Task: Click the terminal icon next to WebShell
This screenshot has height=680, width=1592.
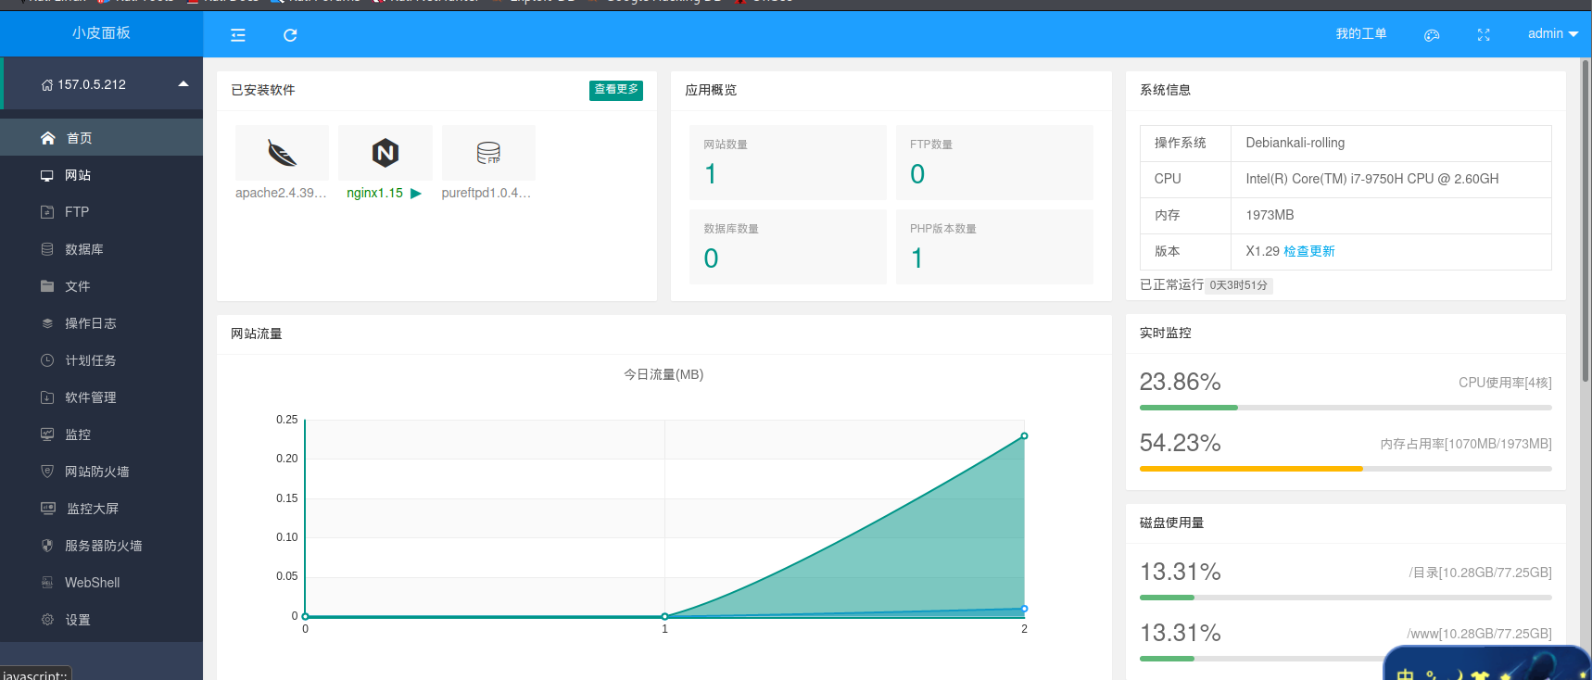Action: pos(47,583)
